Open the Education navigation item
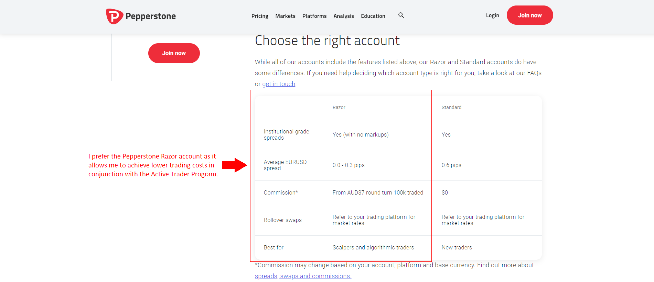 click(373, 16)
